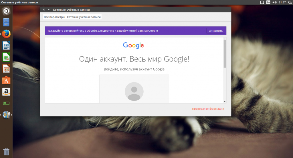Open LibreOffice Calc spreadsheet icon
The width and height of the screenshot is (293, 158).
(6, 57)
